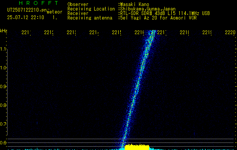Image resolution: width=237 pixels, height=150 pixels.
Task: Select the RTL-SDR SDR# 43dB receiver details
Action: tap(165, 13)
